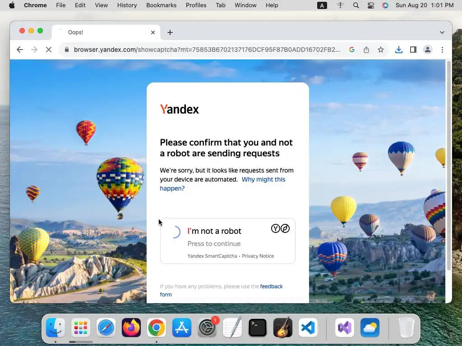Bookmark this tab with the star
Screen dimensions: 462x346
pyautogui.click(x=381, y=50)
